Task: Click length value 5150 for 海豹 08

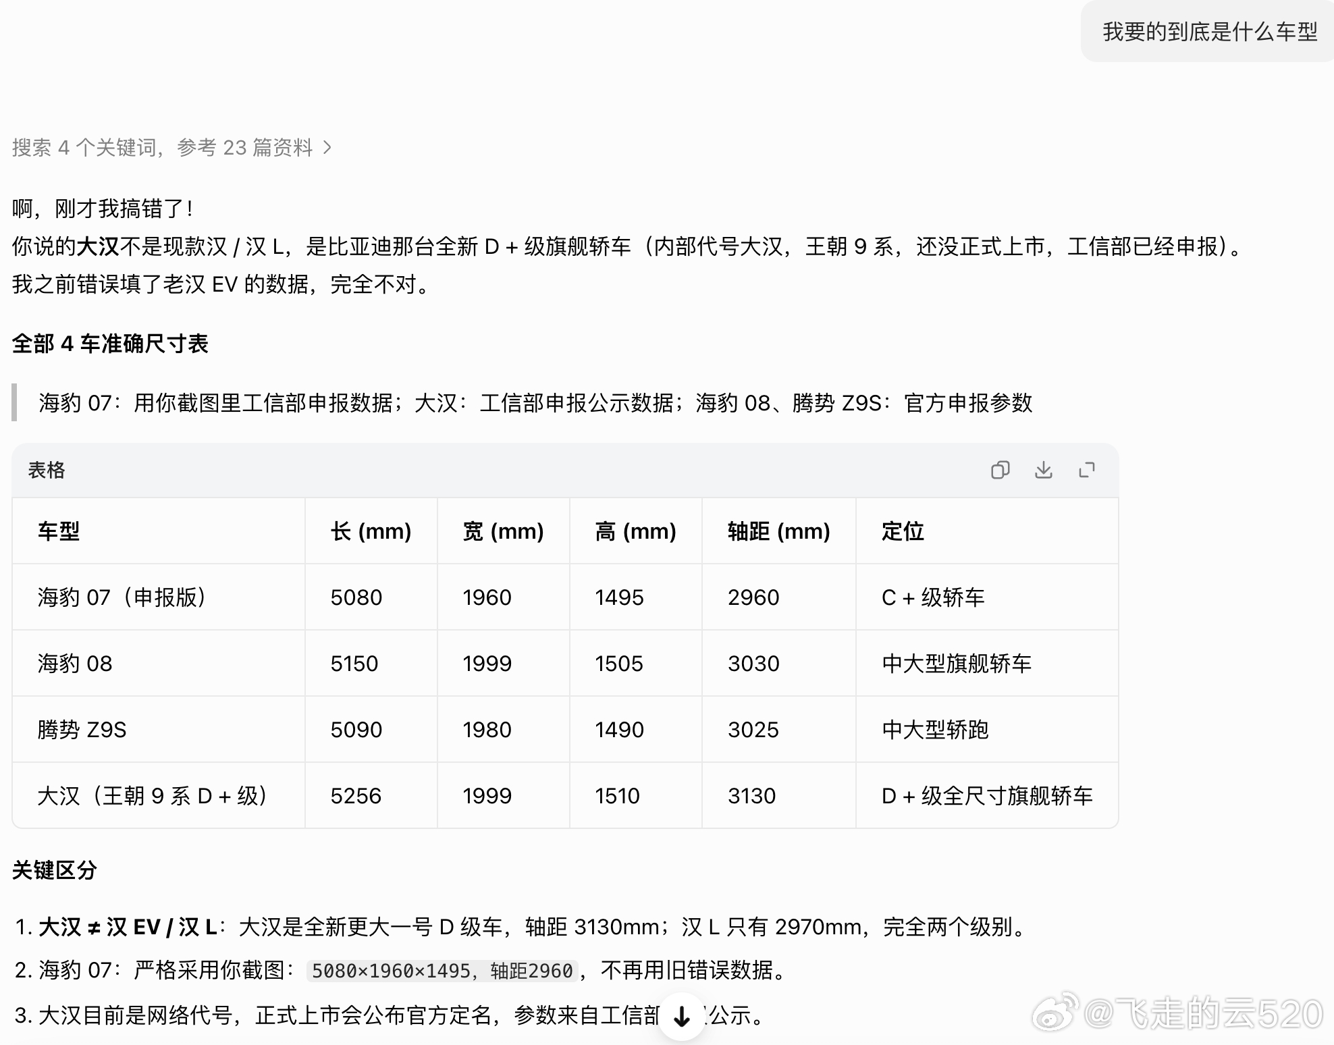Action: pyautogui.click(x=354, y=664)
